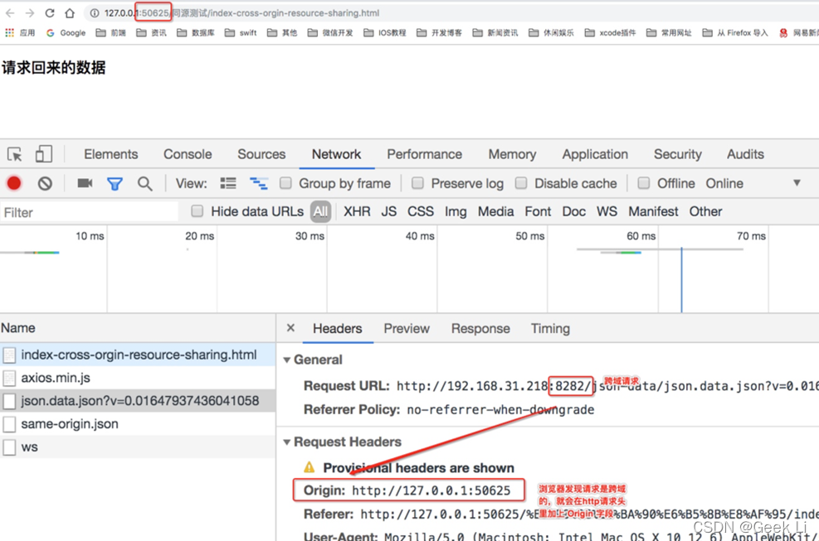Select the ws request row

(138, 447)
